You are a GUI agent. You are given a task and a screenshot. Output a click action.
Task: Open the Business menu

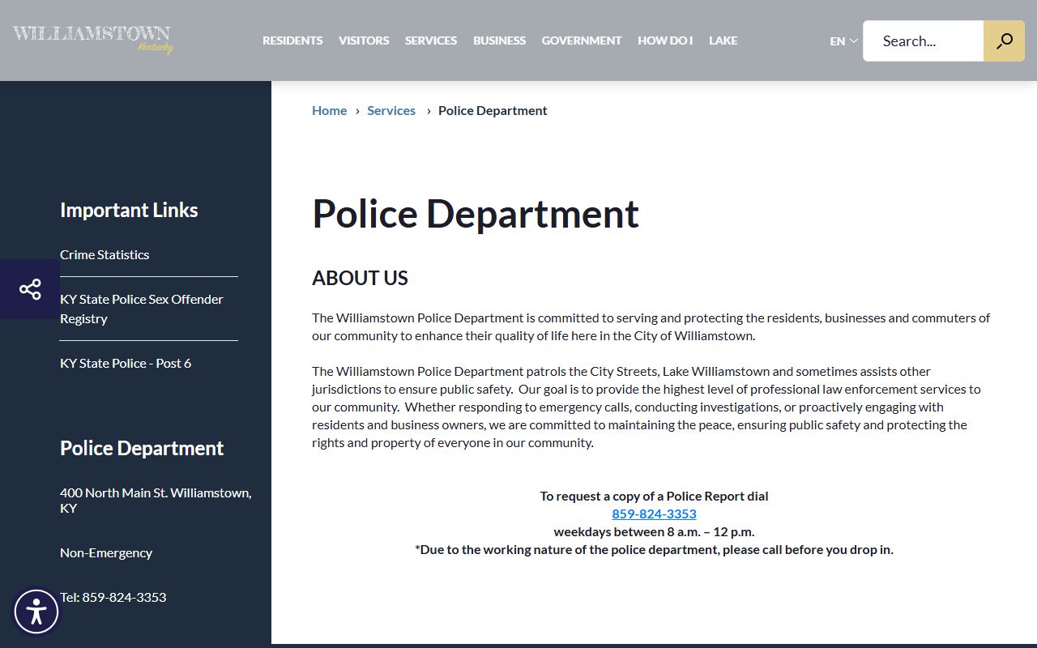pyautogui.click(x=499, y=40)
